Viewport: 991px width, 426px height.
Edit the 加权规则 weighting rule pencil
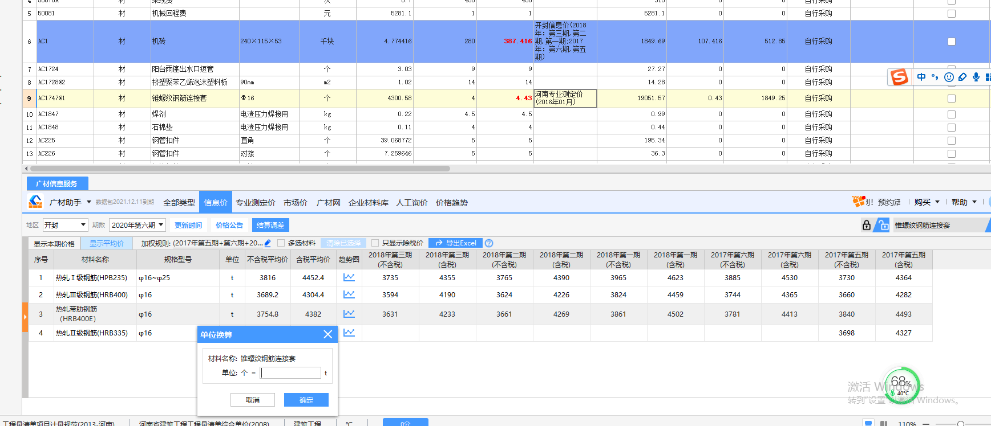(x=268, y=243)
